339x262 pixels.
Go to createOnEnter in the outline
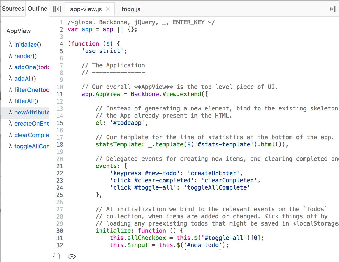point(32,124)
